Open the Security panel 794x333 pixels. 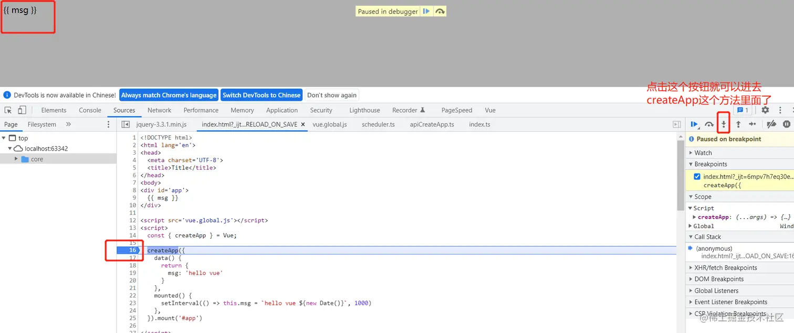[321, 110]
